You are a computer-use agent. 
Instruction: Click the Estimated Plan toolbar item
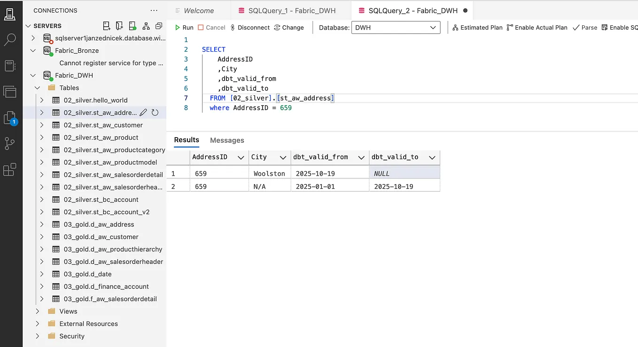tap(477, 28)
